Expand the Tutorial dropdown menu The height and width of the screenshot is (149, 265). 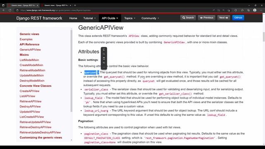coord(89,18)
